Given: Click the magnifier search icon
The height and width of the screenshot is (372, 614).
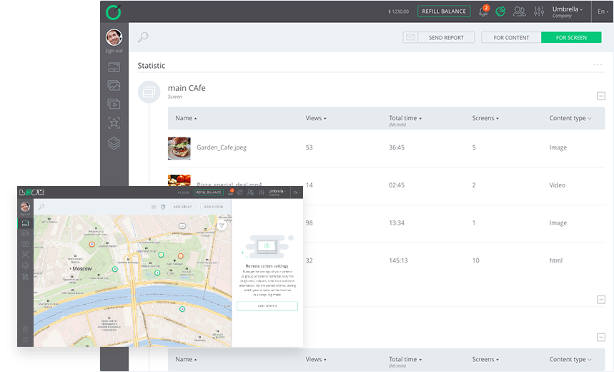Looking at the screenshot, I should click(143, 37).
